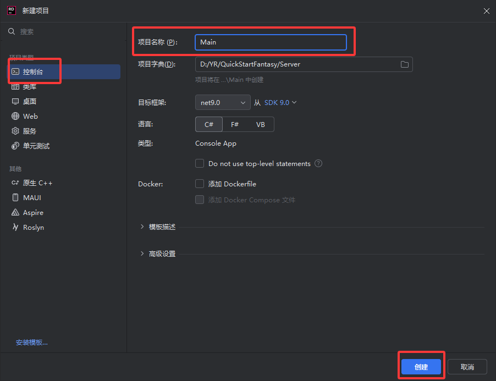Click the 创建 button

coord(421,367)
